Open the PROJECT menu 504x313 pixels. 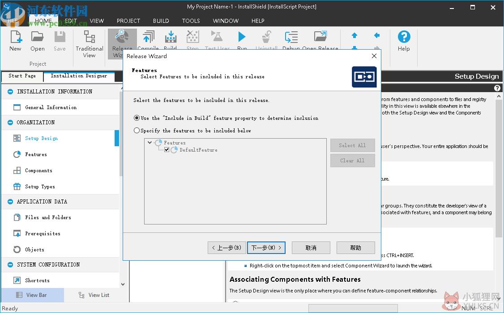(128, 21)
